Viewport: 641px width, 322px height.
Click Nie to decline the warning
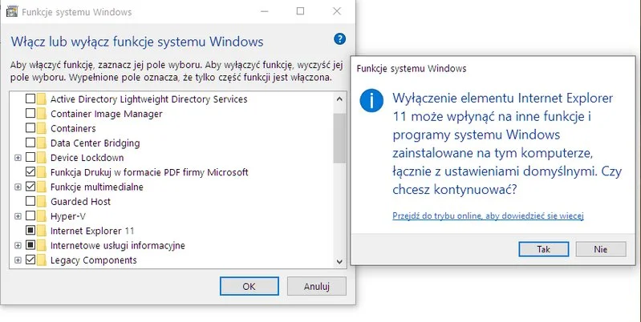click(600, 249)
